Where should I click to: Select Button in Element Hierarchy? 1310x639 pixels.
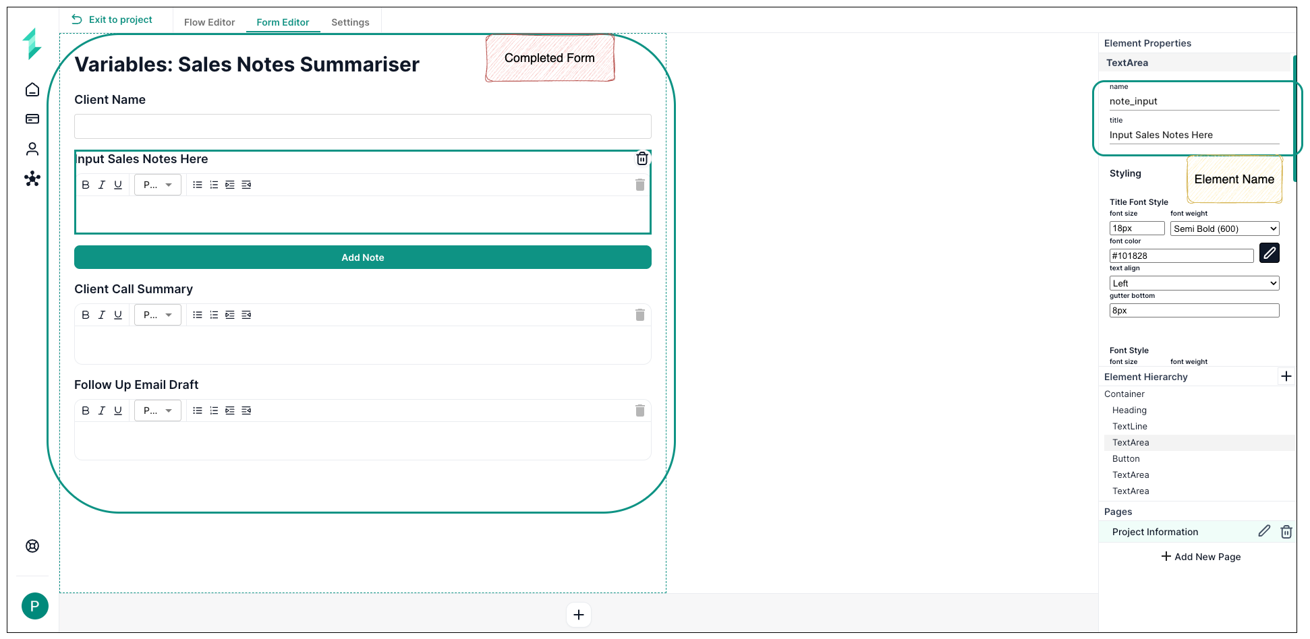1126,458
